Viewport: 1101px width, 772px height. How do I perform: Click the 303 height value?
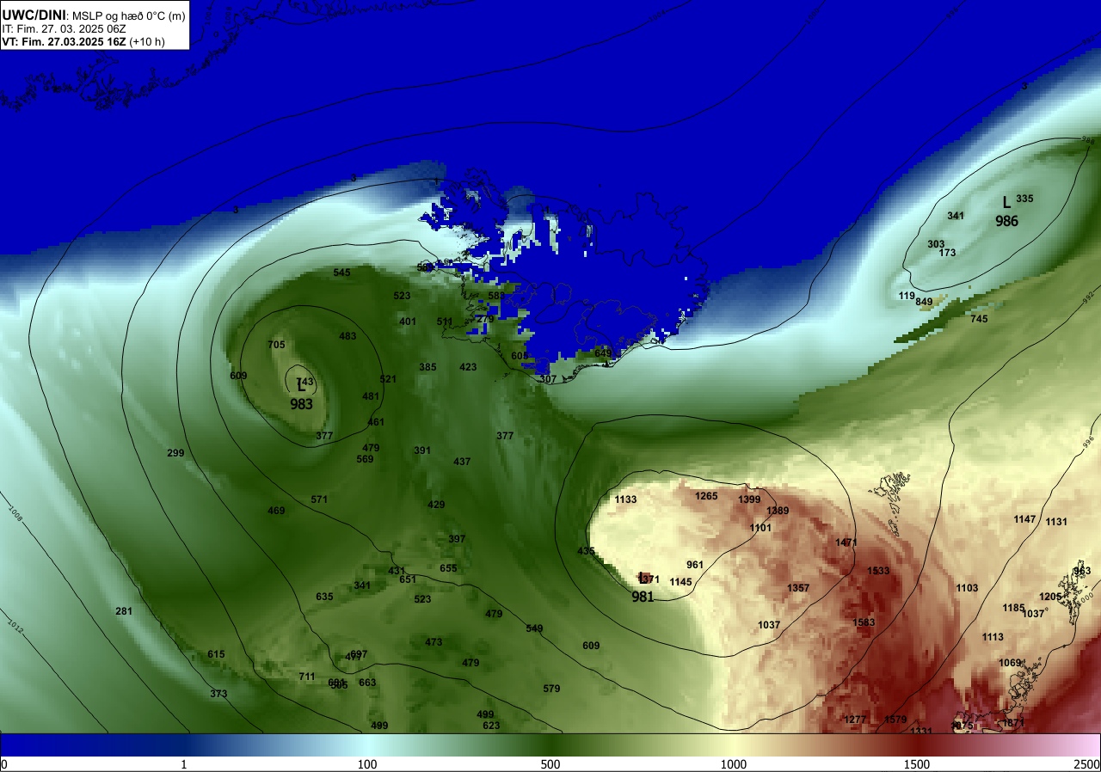pyautogui.click(x=936, y=244)
